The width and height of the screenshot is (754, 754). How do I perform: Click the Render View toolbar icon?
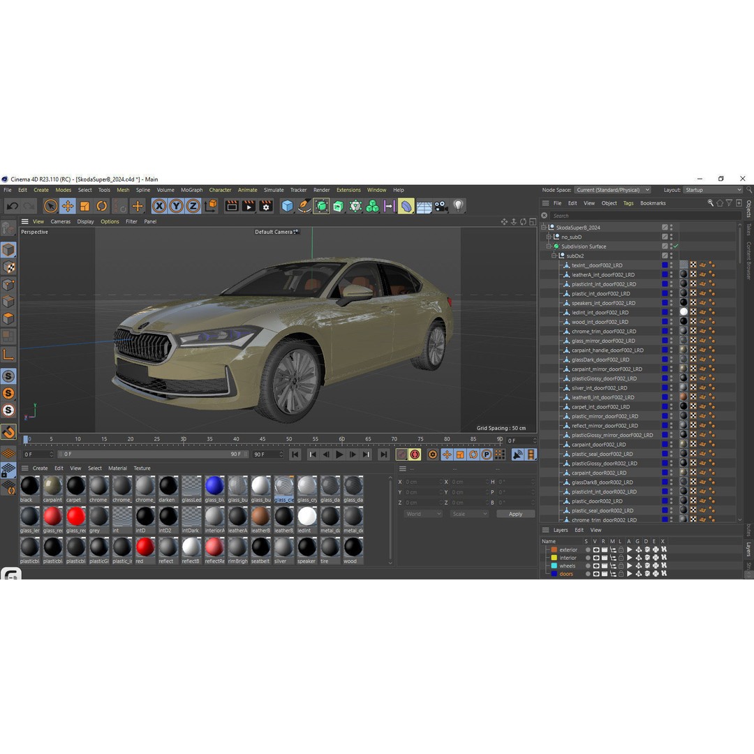231,206
